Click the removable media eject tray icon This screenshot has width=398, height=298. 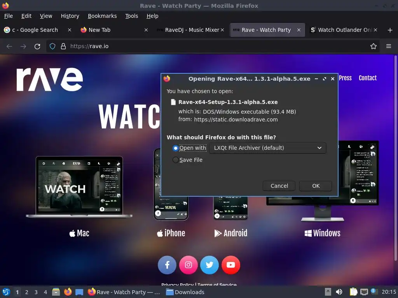point(328,292)
